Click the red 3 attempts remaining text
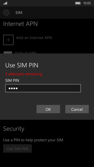The height and width of the screenshot is (167, 94). coord(24,74)
